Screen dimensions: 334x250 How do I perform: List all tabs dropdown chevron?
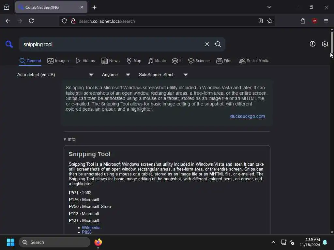269,7
